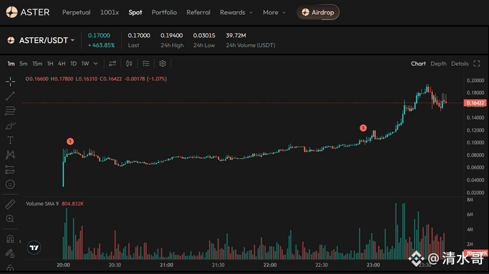Open the Portfolio page
Image resolution: width=489 pixels, height=274 pixels.
coord(164,12)
